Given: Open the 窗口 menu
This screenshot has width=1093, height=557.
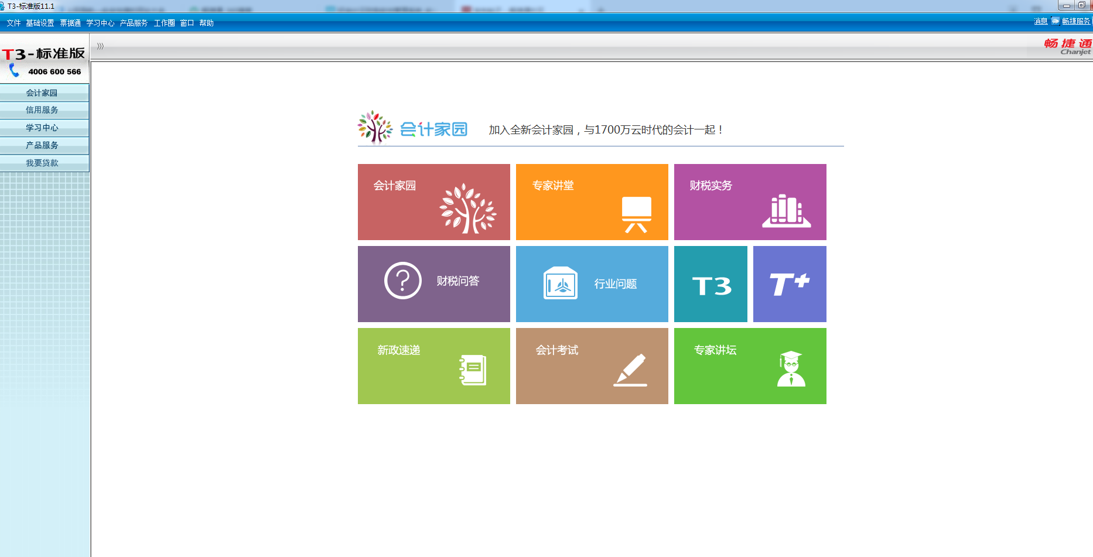Looking at the screenshot, I should (187, 23).
